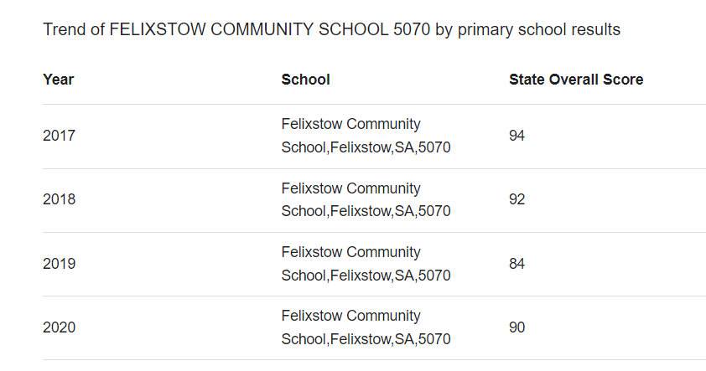Click the score value 90
Screen dimensions: 706x371
pos(517,327)
